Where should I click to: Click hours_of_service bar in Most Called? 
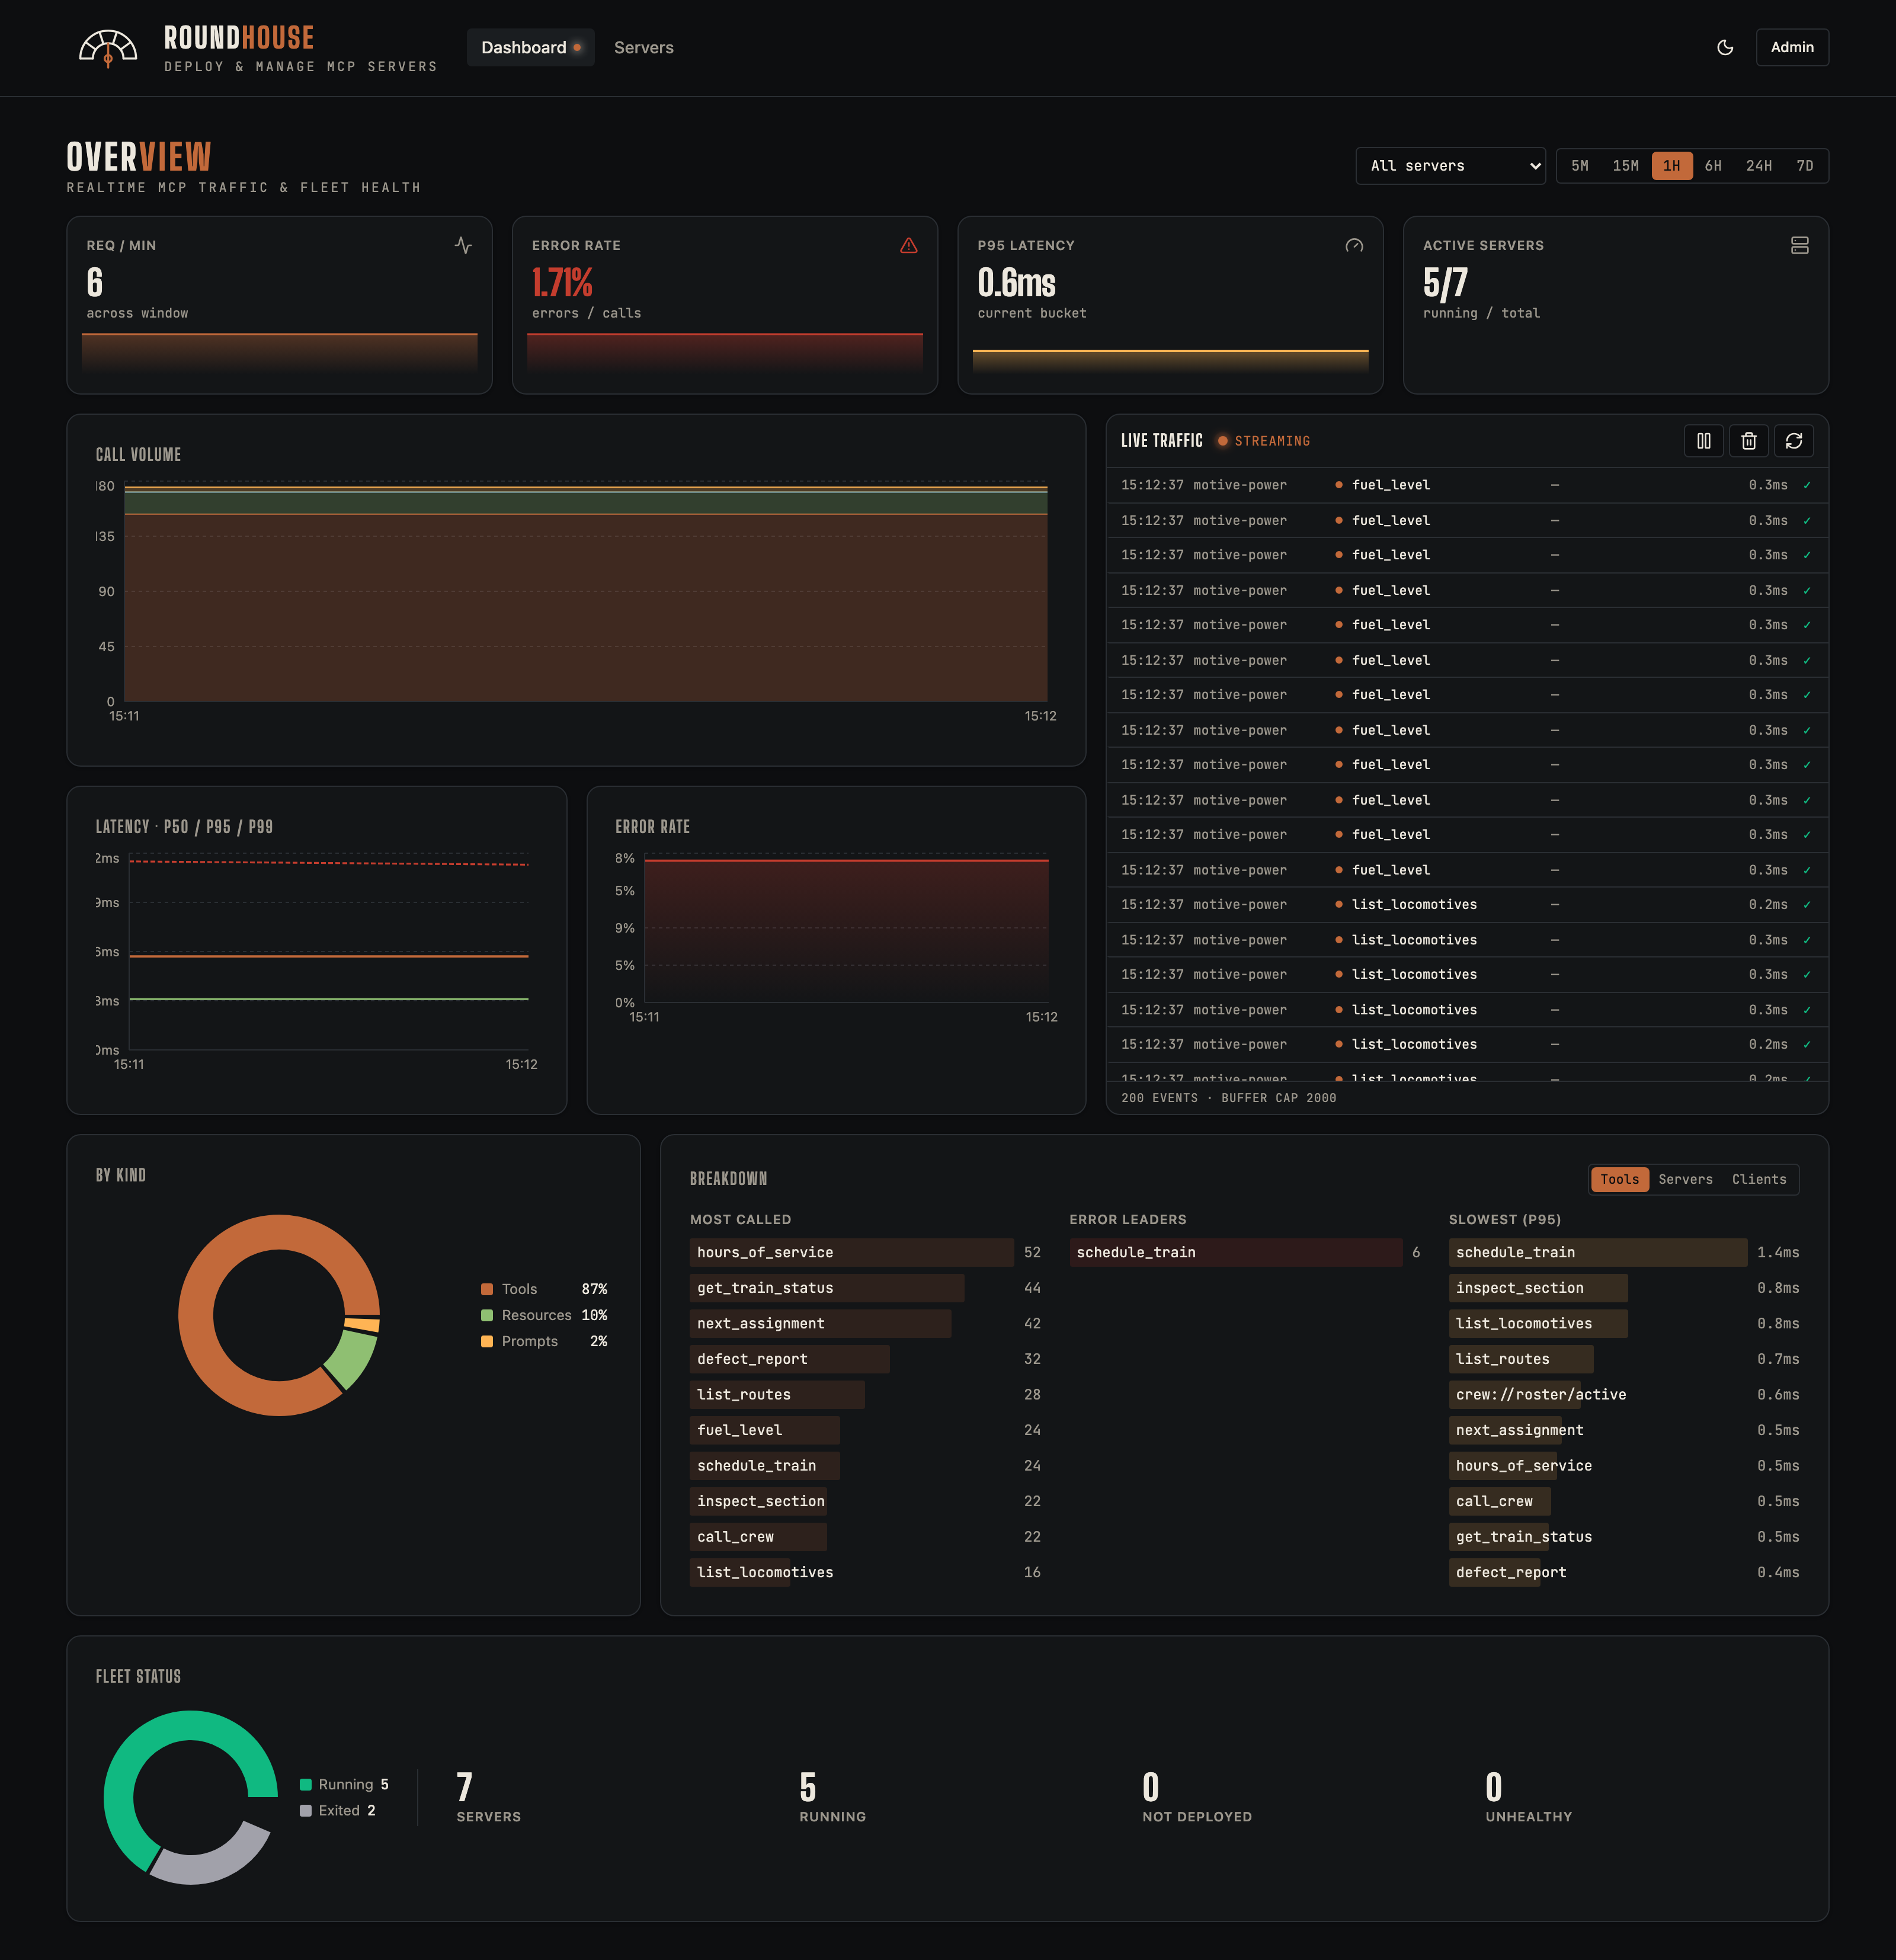[852, 1252]
